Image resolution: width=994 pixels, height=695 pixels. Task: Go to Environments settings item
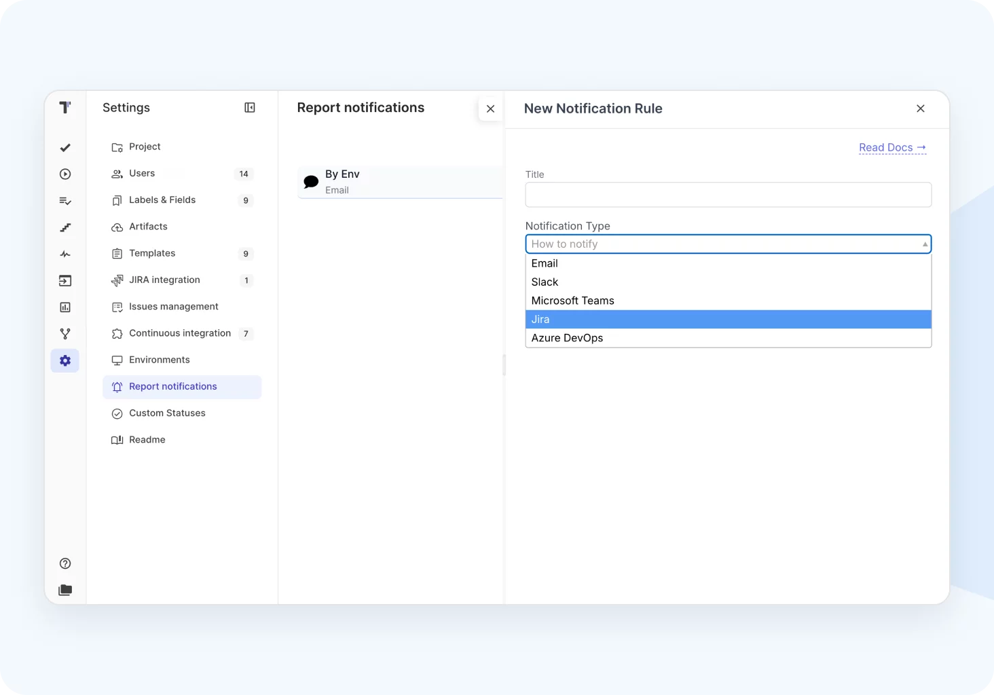160,360
